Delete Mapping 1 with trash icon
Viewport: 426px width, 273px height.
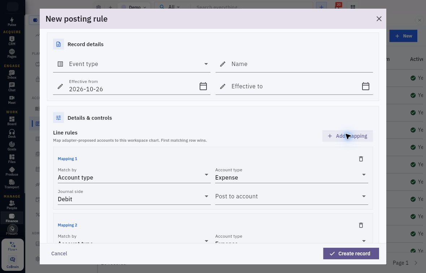(361, 159)
